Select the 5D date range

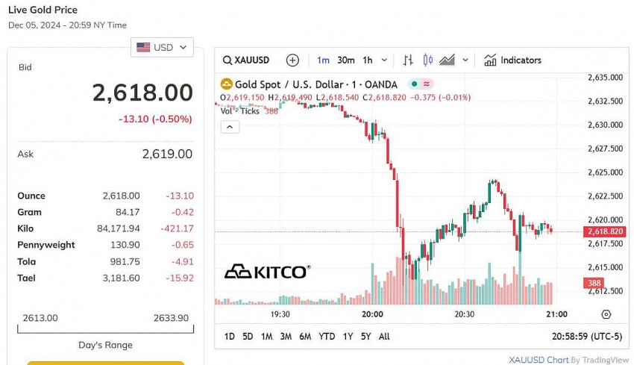point(248,337)
